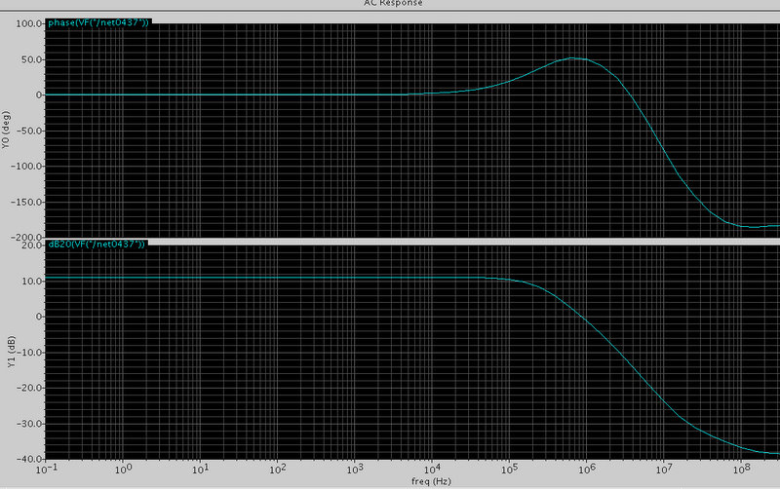Click the 10^6 frequency tick label
The width and height of the screenshot is (780, 489).
(x=587, y=469)
